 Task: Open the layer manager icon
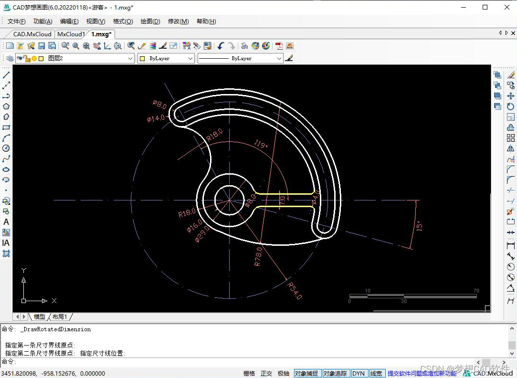pyautogui.click(x=10, y=58)
